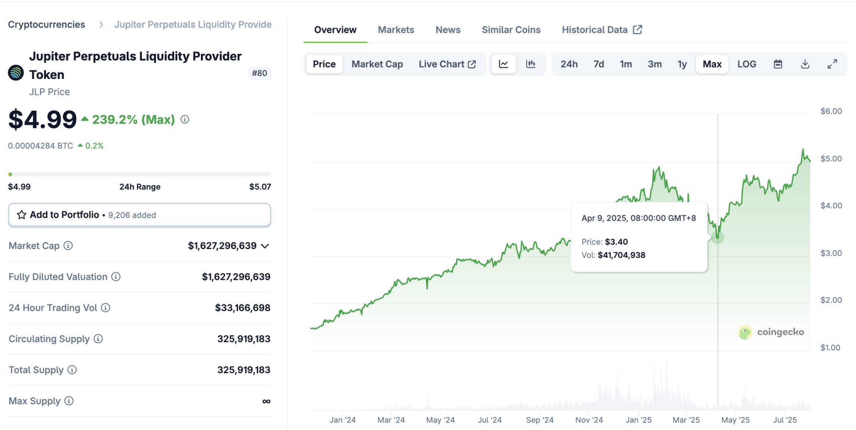Toggle LOG scale on chart
Viewport: 856px width, 430px height.
coord(747,64)
